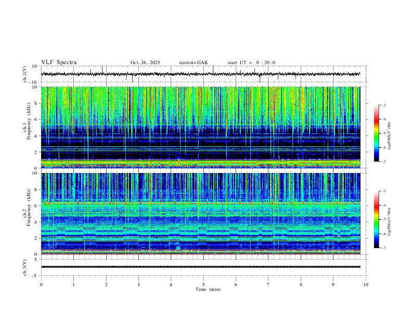The height and width of the screenshot is (319, 412).
Task: Click the lower colorbar's log(PSD) label
Action: click(390, 222)
